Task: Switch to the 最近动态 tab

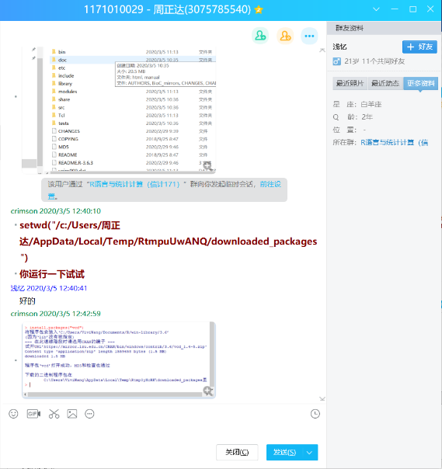Action: [x=385, y=83]
